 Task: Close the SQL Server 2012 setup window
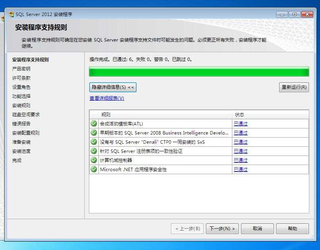pos(307,14)
